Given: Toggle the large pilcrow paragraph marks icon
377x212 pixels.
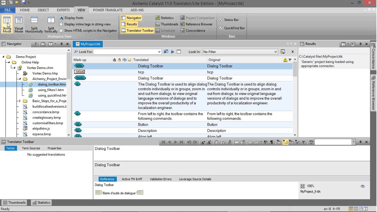Looking at the screenshot, I should [x=272, y=142].
